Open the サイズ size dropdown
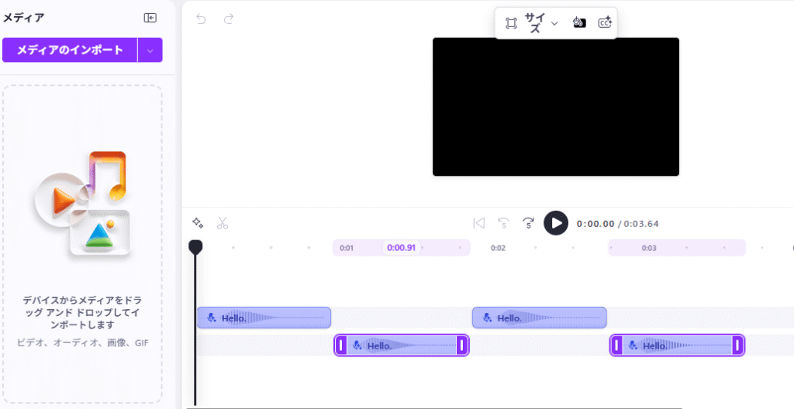This screenshot has width=794, height=409. pos(541,23)
